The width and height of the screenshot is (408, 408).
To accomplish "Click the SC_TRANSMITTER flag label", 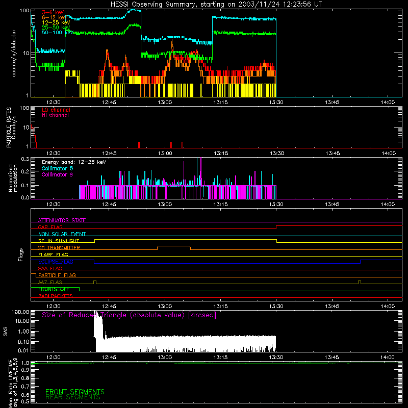I will 59,248.
